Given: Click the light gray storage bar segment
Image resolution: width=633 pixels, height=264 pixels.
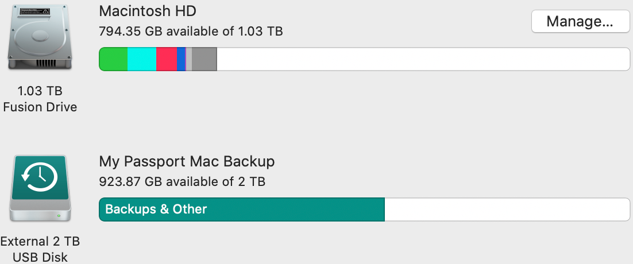Looking at the screenshot, I should point(189,60).
